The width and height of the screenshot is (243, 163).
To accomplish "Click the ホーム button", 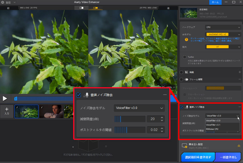I will 215,2.
